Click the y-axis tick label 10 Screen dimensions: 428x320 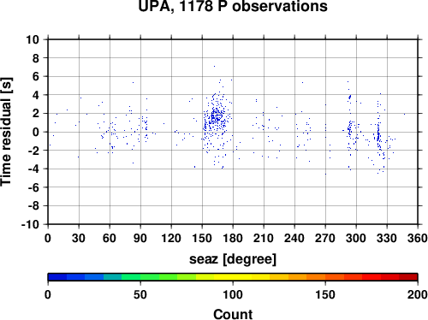point(33,39)
